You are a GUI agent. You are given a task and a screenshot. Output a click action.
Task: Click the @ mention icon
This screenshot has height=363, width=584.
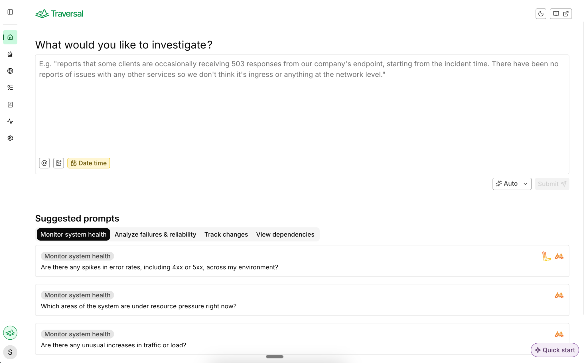[x=44, y=163]
